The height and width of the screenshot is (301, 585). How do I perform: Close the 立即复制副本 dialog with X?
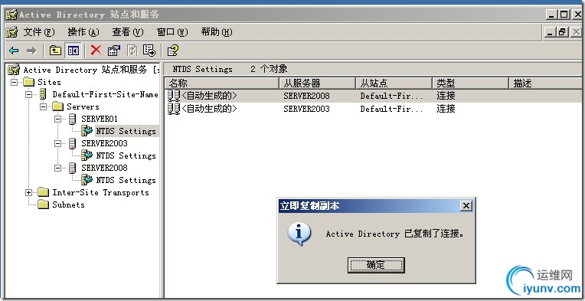coord(466,206)
